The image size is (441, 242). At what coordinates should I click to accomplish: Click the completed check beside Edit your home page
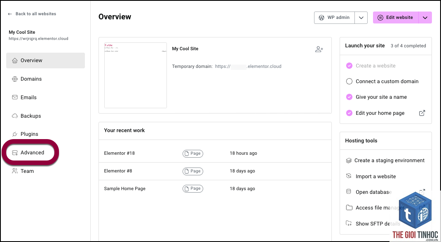pos(349,113)
